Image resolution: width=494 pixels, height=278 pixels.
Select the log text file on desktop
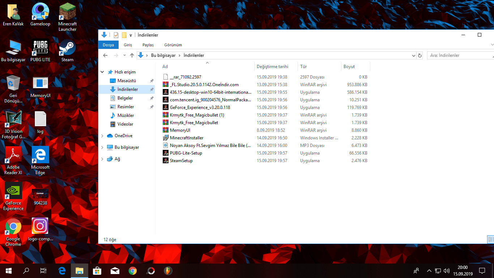(40, 122)
